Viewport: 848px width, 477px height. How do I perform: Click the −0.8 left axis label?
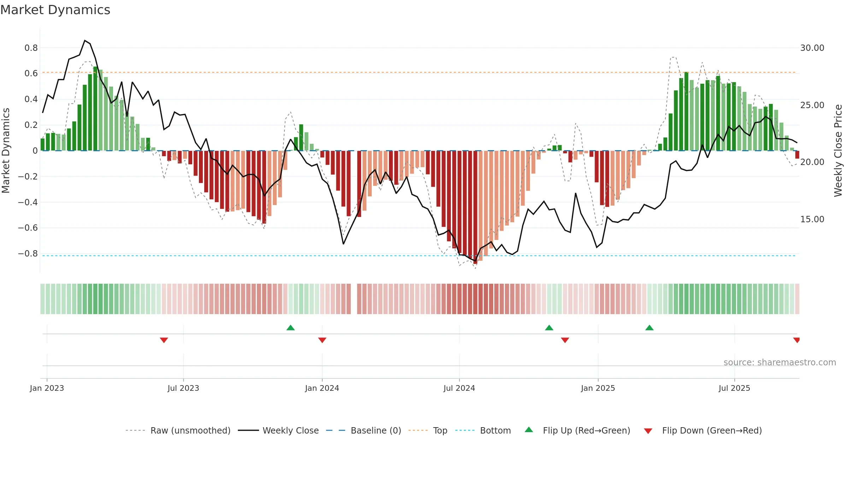coord(28,254)
